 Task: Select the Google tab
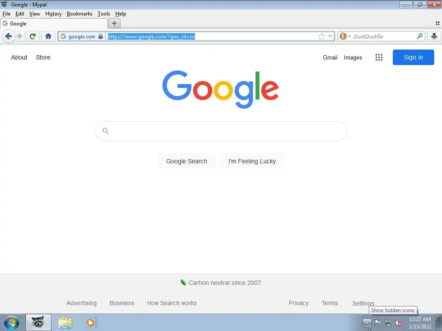[54, 24]
